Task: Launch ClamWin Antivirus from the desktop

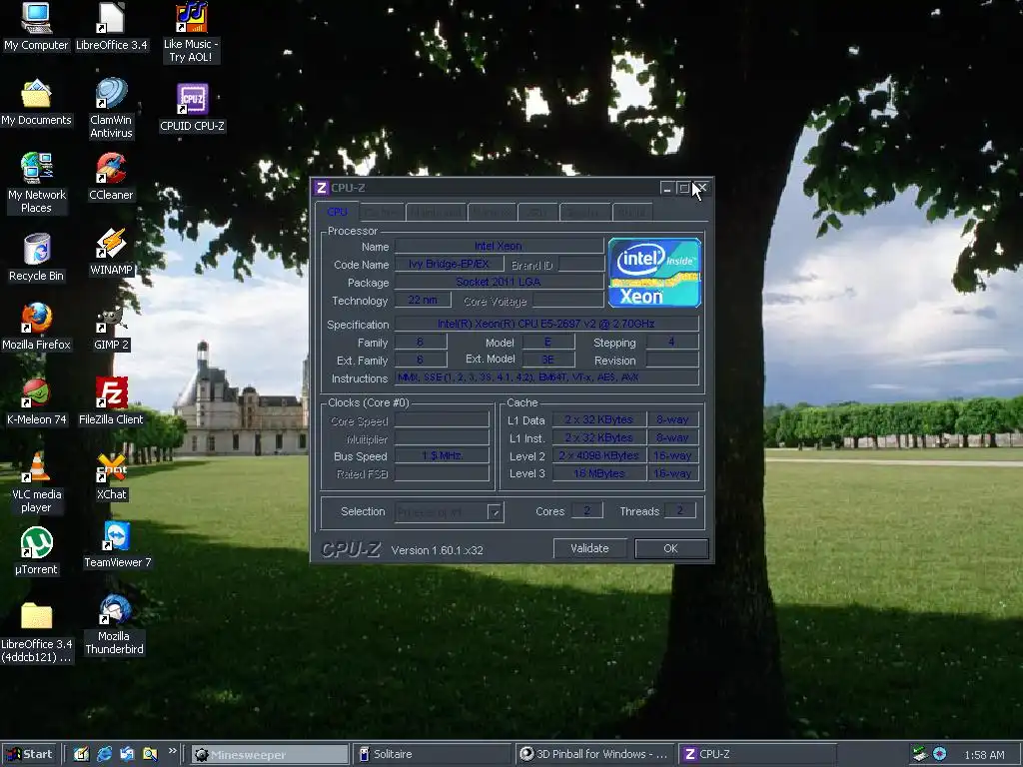Action: tap(111, 108)
